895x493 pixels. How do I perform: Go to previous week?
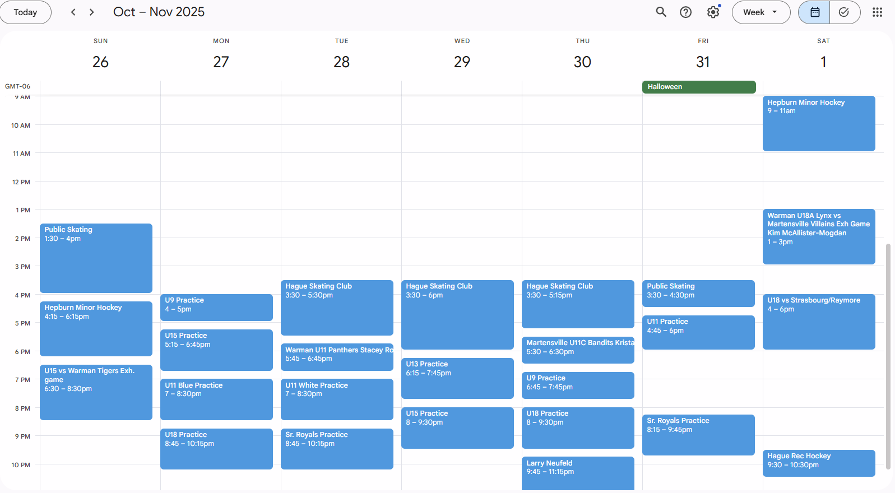coord(73,12)
